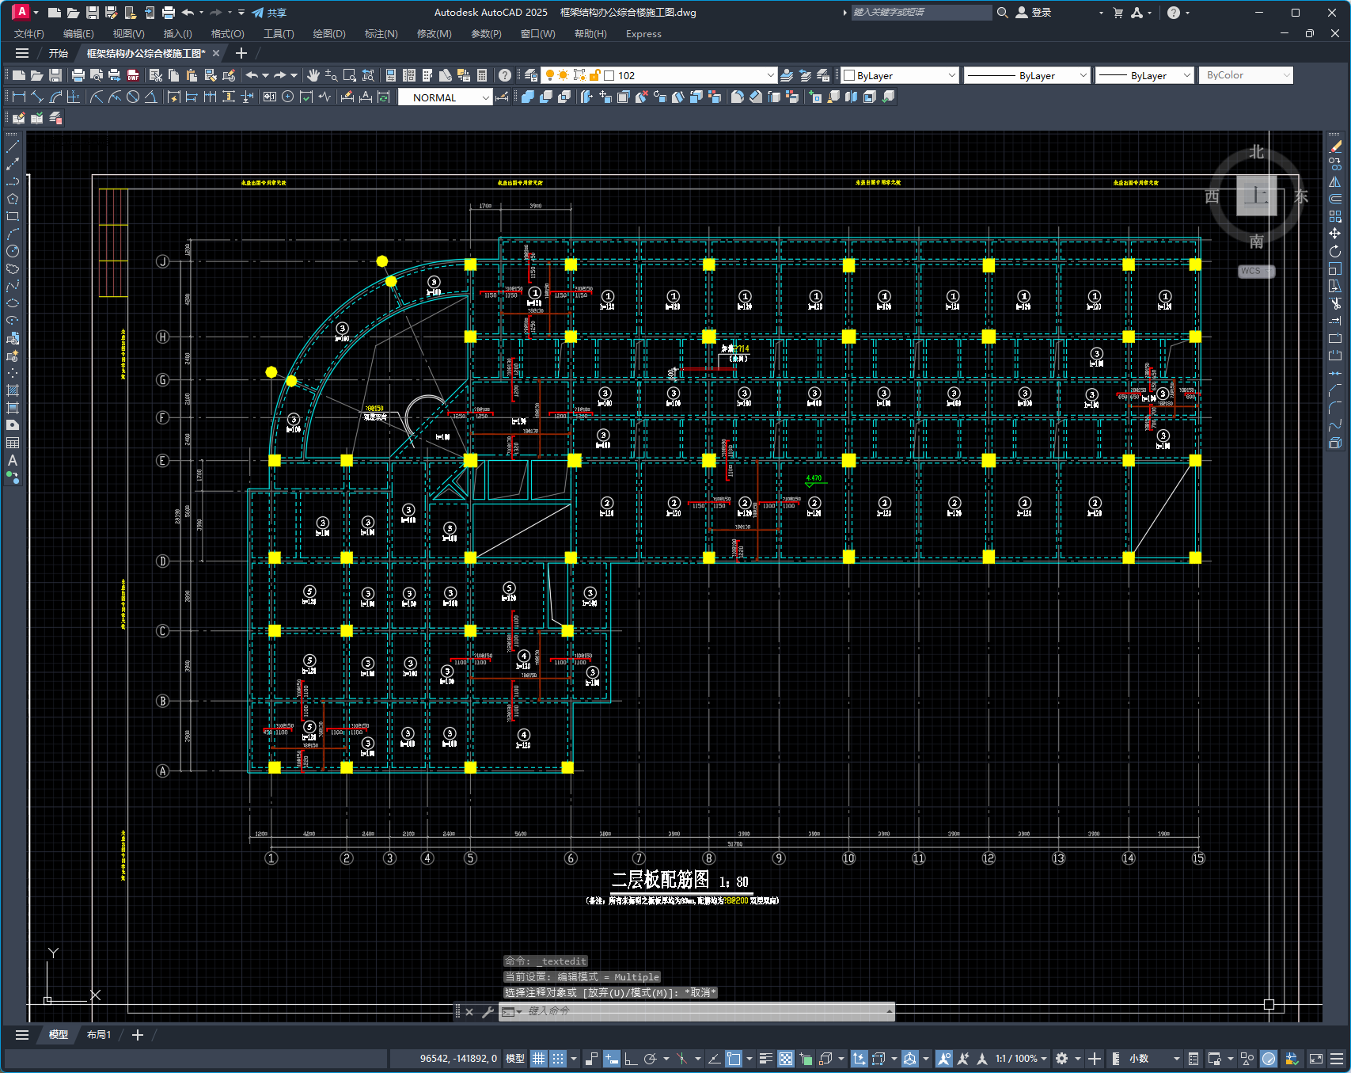Select the Hatch tool in left toolbar
This screenshot has height=1073, width=1351.
tap(13, 390)
